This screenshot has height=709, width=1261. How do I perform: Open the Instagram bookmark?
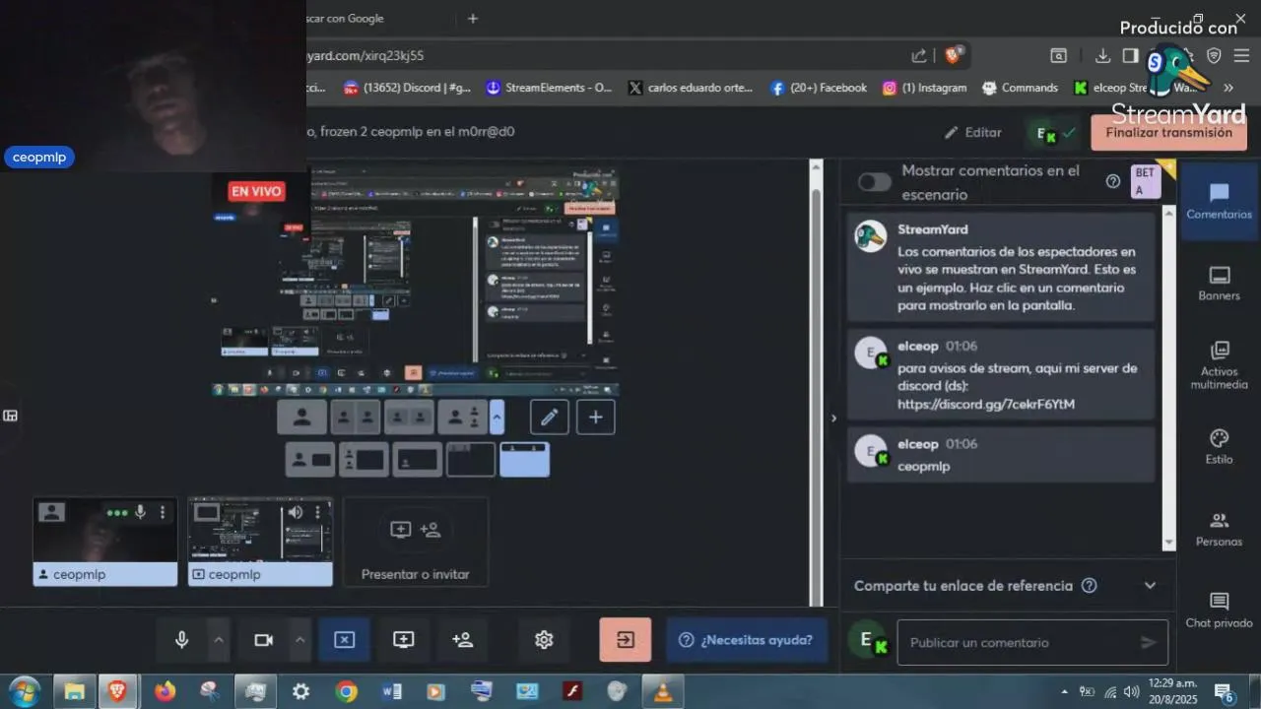point(924,88)
